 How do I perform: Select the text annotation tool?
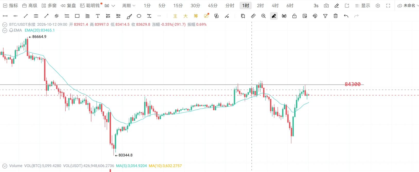click(98, 16)
